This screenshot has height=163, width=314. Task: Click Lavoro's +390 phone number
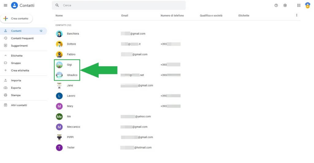[x=170, y=96]
